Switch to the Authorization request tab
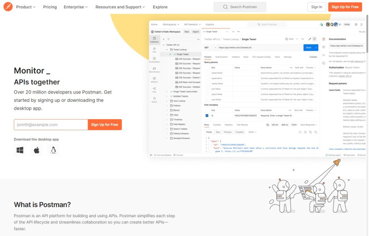Screen dimensions: 369x236 [x=222, y=57]
